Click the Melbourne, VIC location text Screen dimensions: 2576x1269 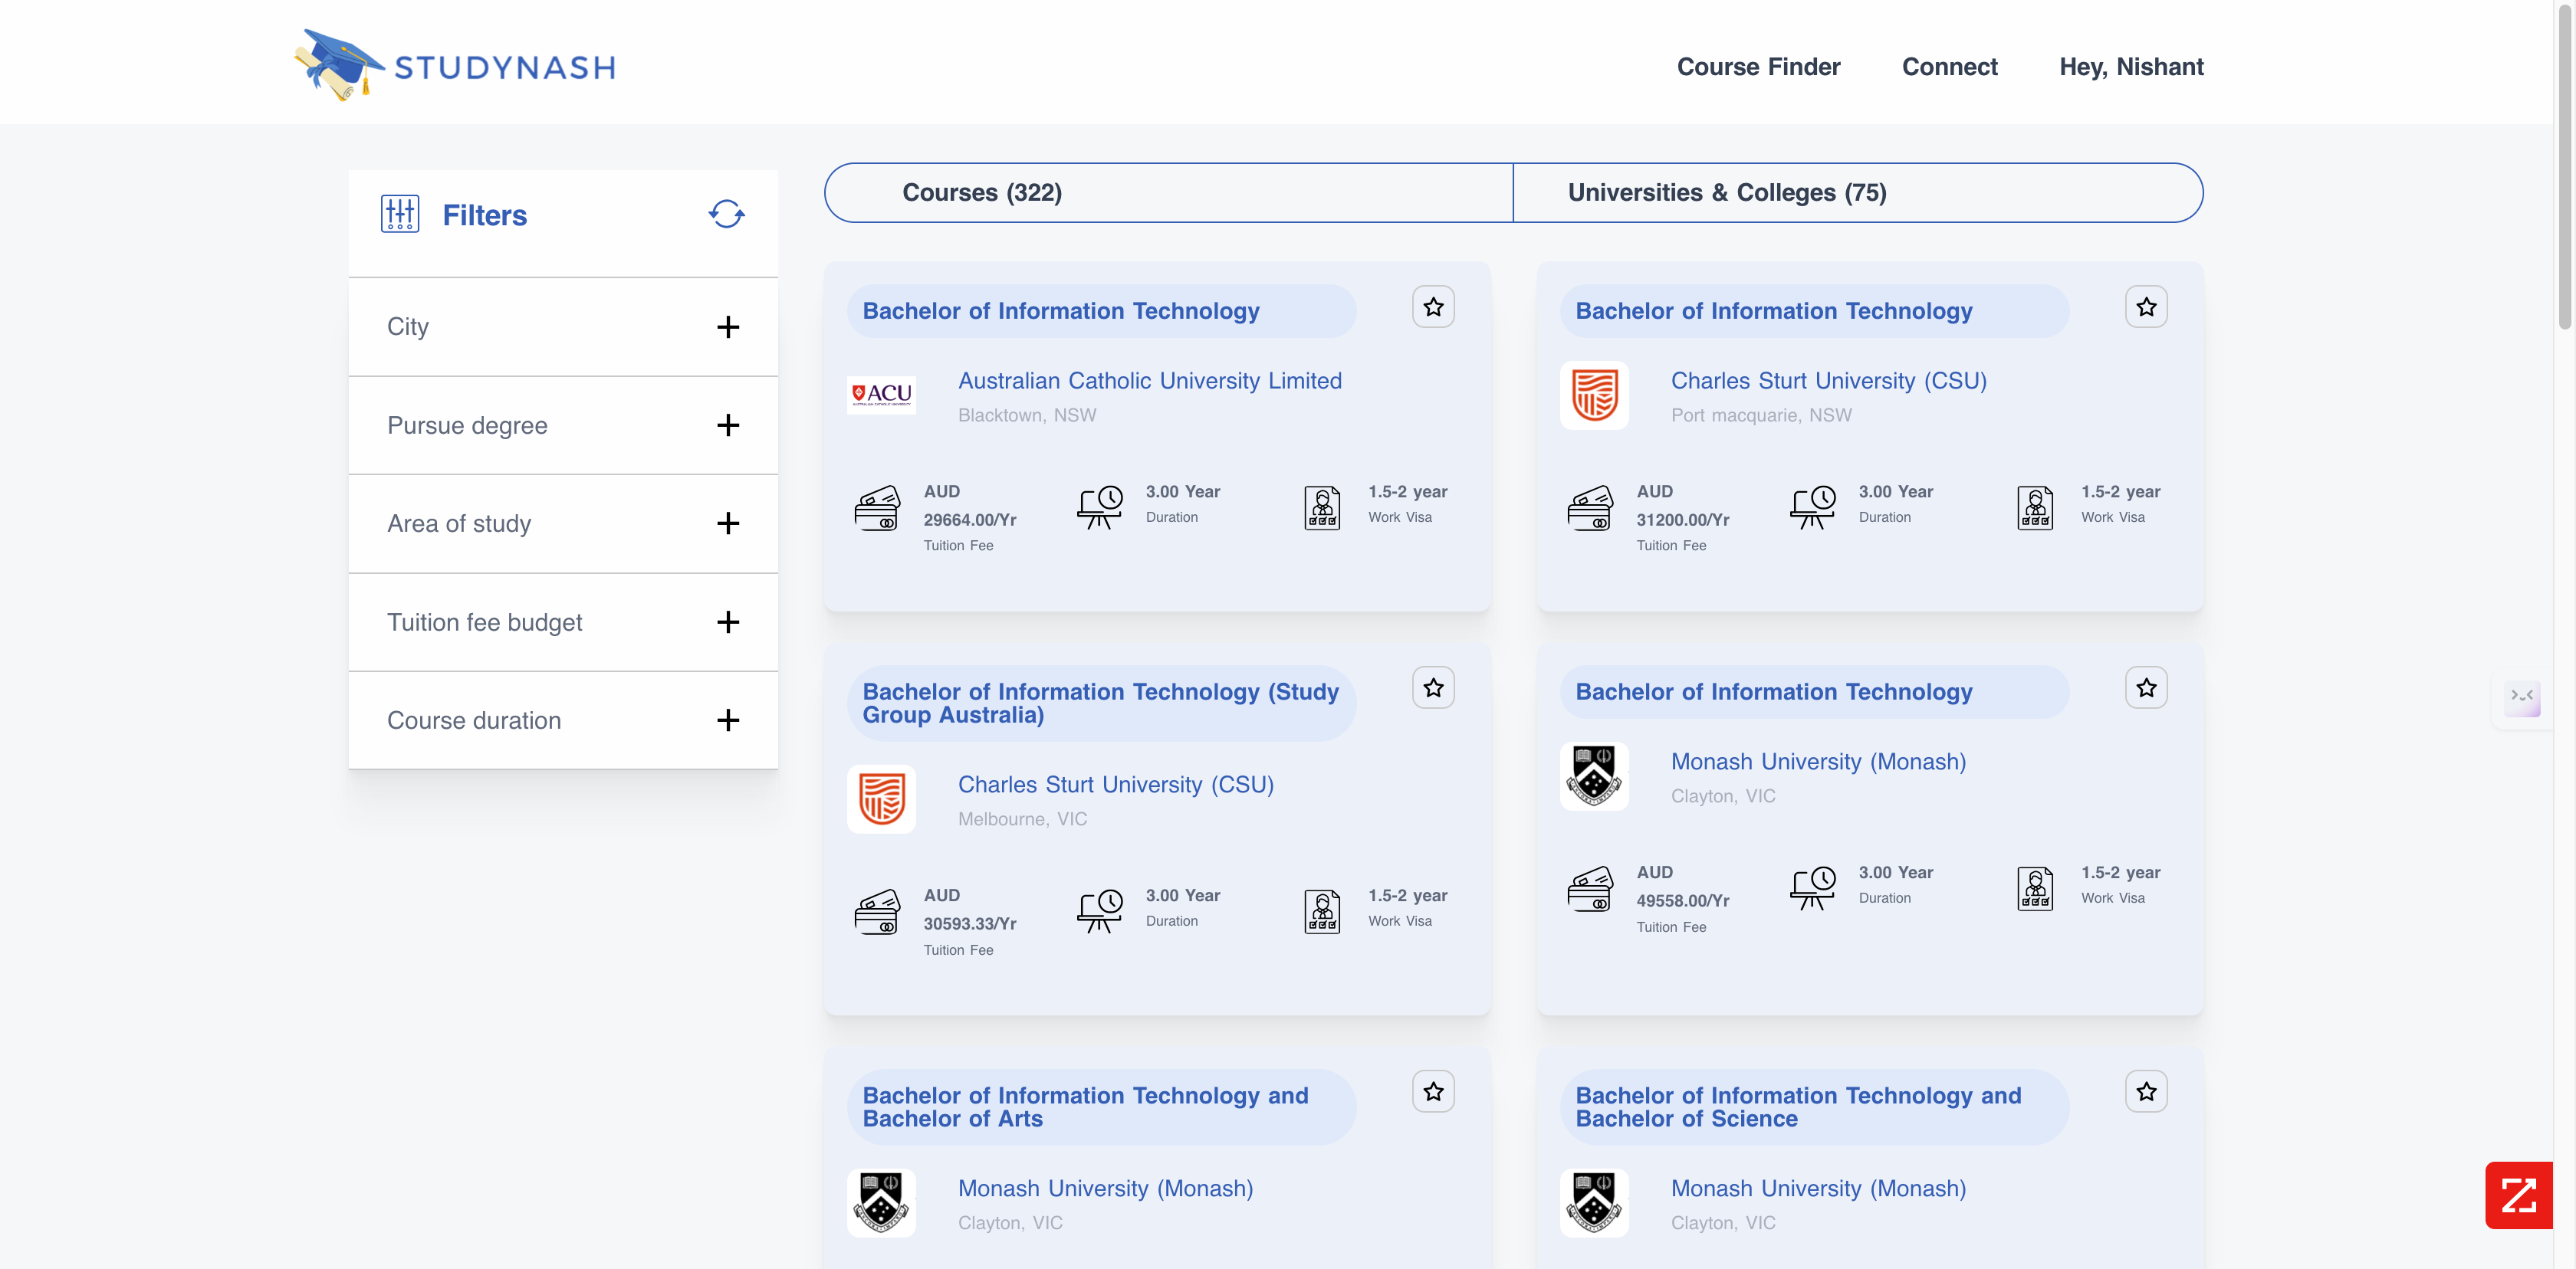point(1022,818)
